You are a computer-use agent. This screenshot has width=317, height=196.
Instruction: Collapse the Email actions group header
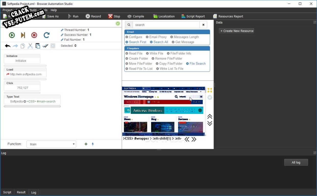point(167,32)
